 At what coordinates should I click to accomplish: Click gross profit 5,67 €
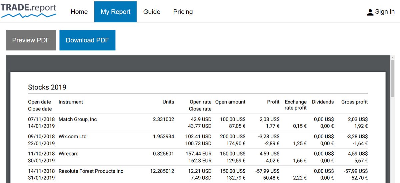click(x=361, y=160)
